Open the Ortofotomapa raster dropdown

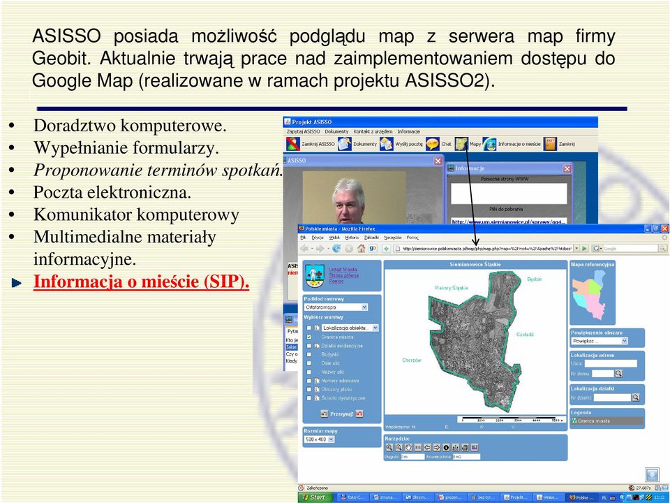336,307
